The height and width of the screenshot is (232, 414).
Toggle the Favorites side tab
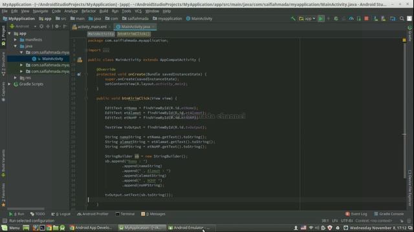[3, 195]
